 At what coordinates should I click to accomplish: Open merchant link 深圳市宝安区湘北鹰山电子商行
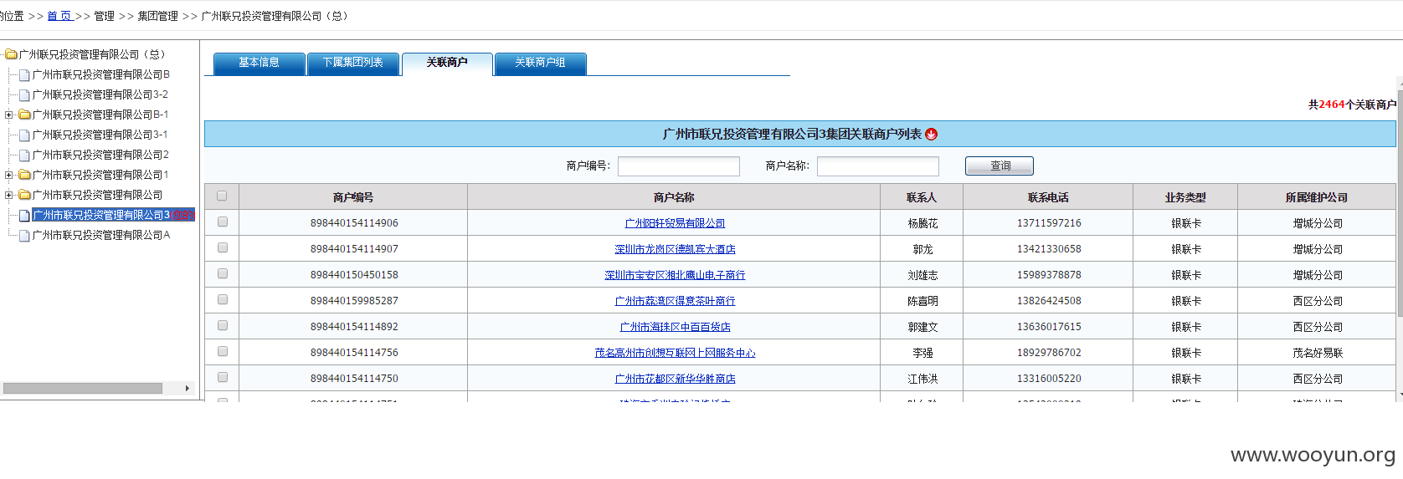(675, 275)
